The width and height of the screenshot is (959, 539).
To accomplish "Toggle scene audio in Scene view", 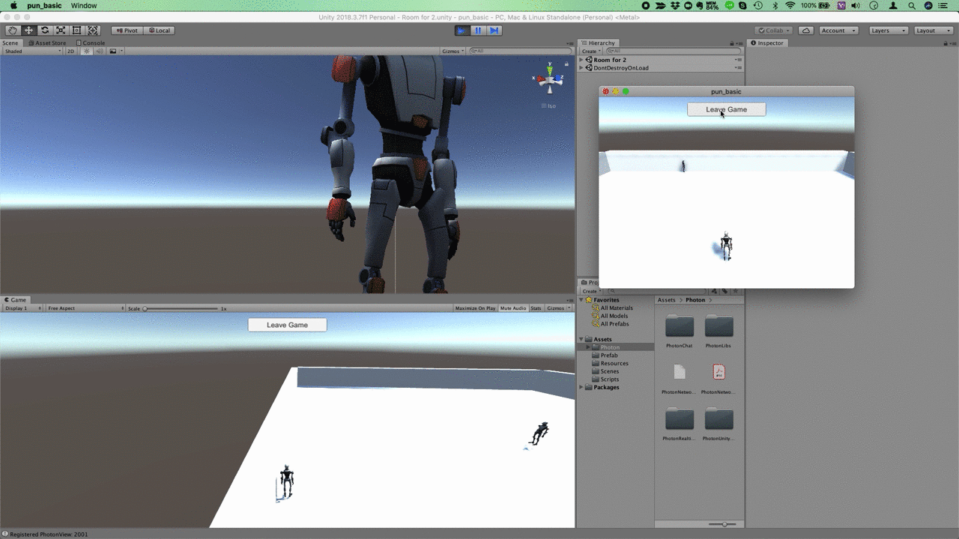I will pos(99,51).
